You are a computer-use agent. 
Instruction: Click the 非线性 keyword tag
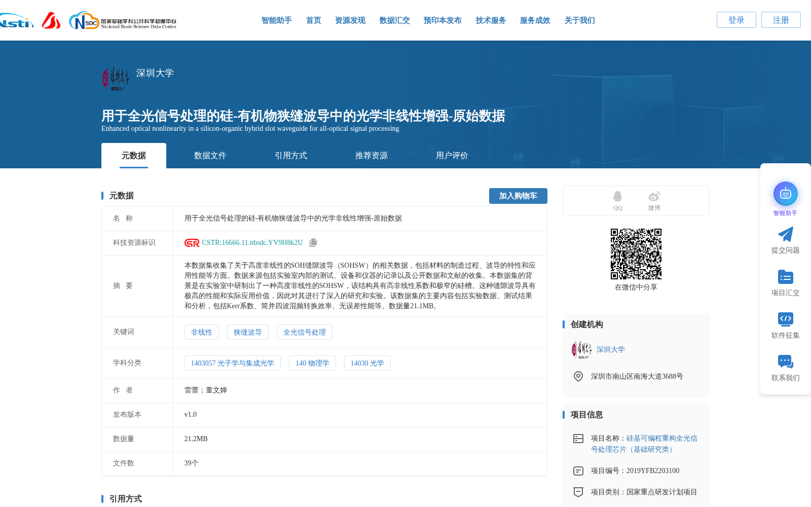(202, 332)
